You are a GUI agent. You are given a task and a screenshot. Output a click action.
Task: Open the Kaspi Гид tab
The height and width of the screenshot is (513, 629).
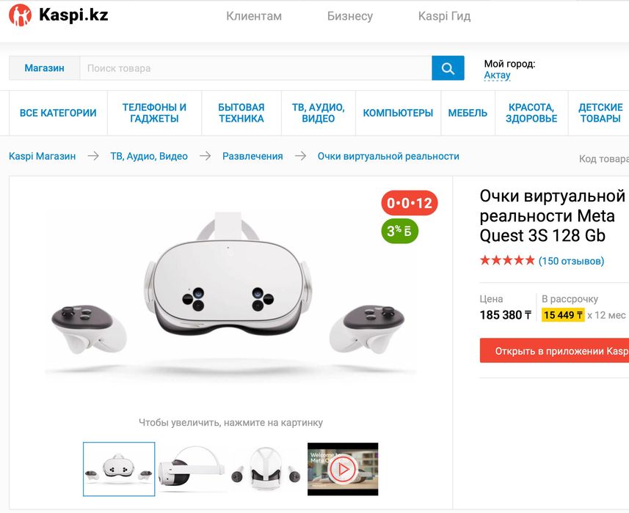444,16
